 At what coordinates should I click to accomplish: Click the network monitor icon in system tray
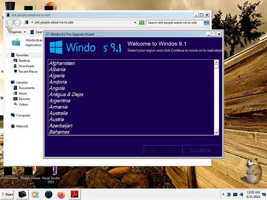235,194
